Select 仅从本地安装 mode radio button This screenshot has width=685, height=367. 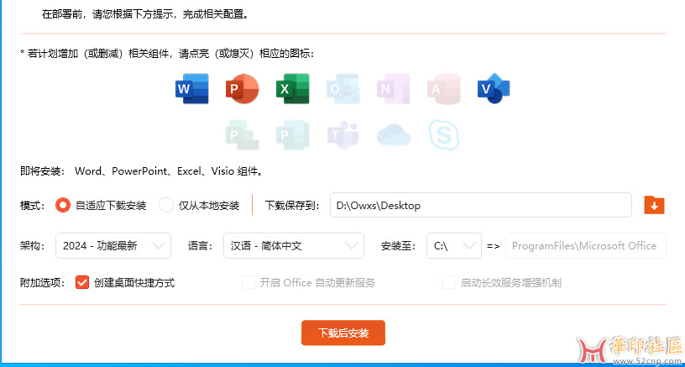pos(166,205)
